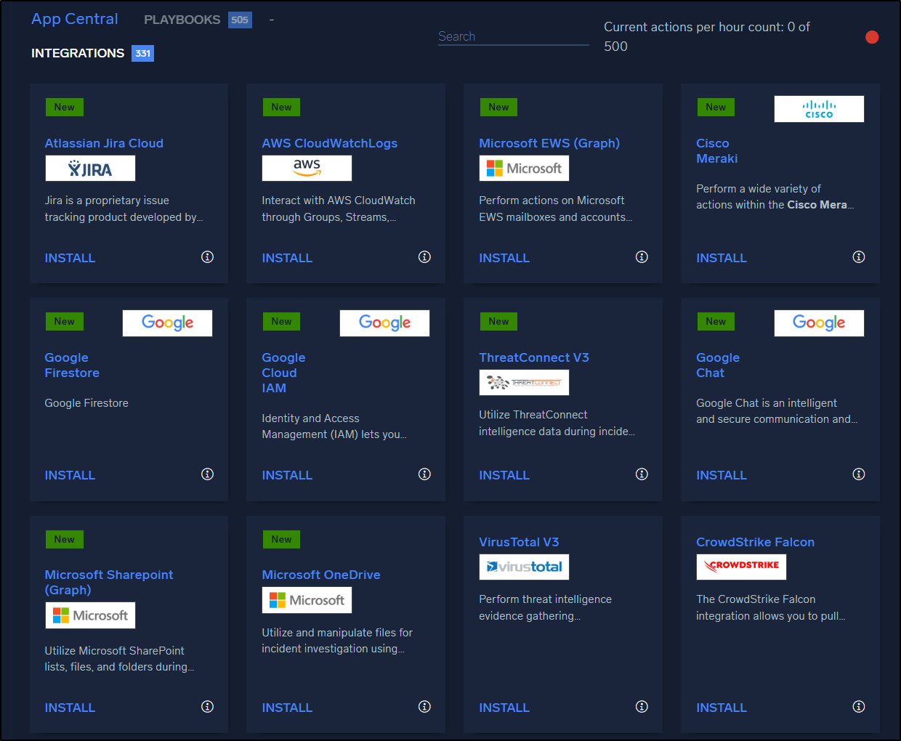Install Atlassian Jira Cloud integration
The width and height of the screenshot is (901, 741).
click(70, 258)
